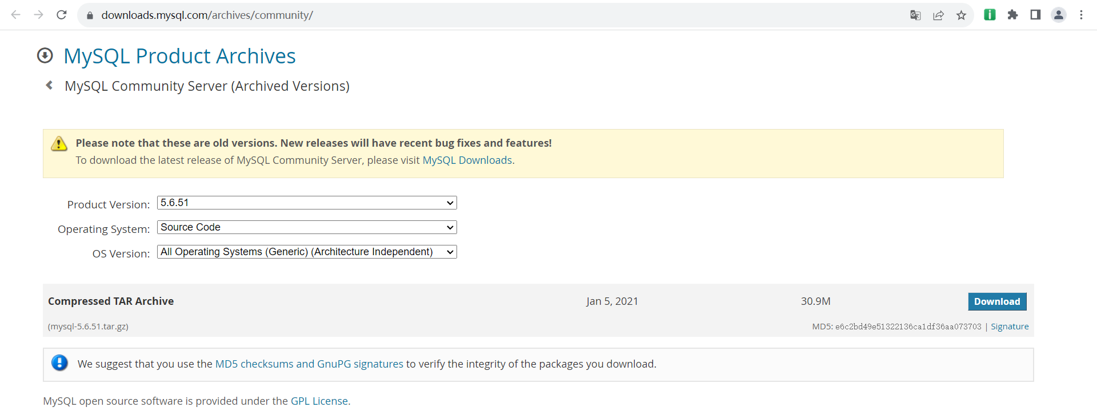
Task: Click the Download button for TAR archive
Action: 997,301
